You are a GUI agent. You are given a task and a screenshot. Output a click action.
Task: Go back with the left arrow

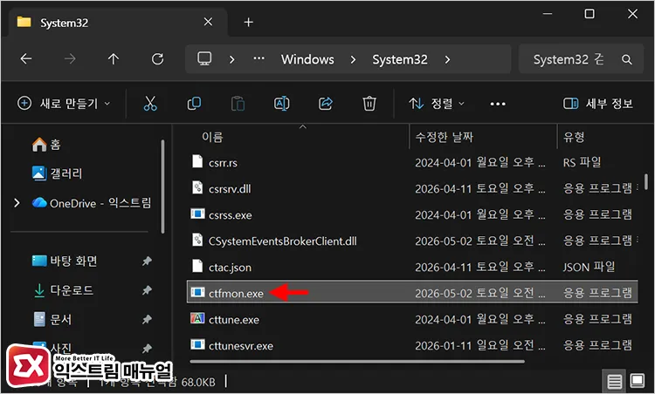(x=26, y=59)
